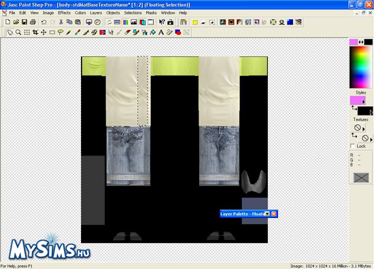Select the Eraser tool
The width and height of the screenshot is (374, 269).
click(128, 32)
